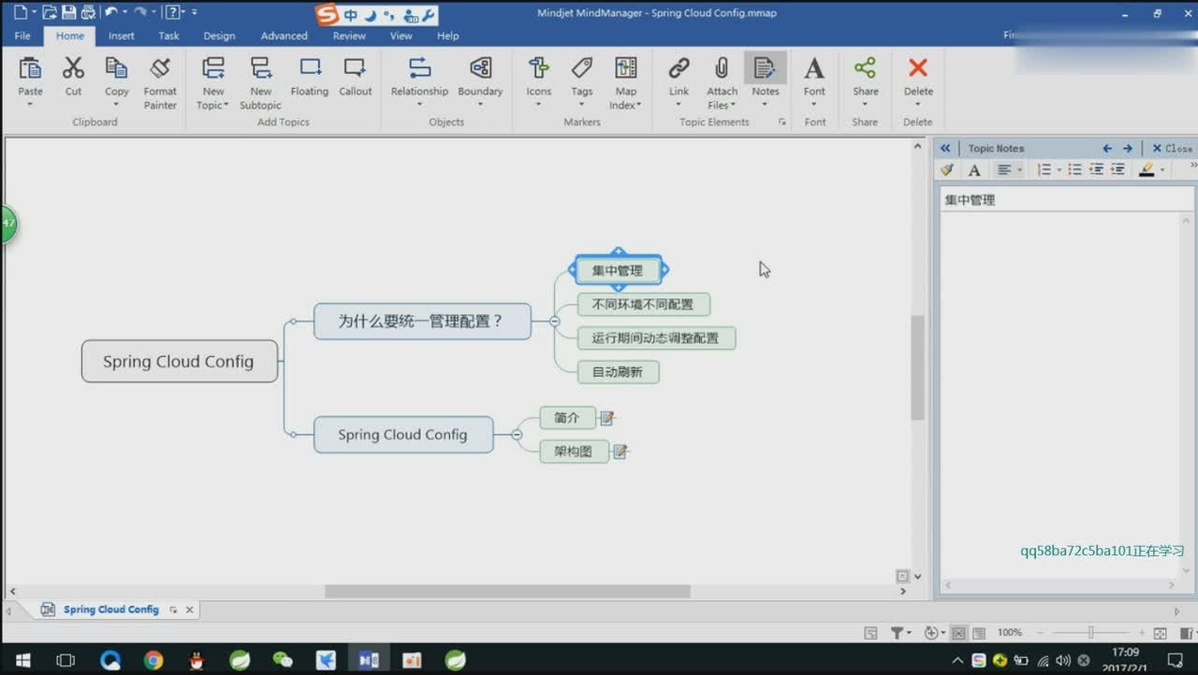Image resolution: width=1198 pixels, height=675 pixels.
Task: Open note icon on 简介 topic
Action: [x=607, y=418]
